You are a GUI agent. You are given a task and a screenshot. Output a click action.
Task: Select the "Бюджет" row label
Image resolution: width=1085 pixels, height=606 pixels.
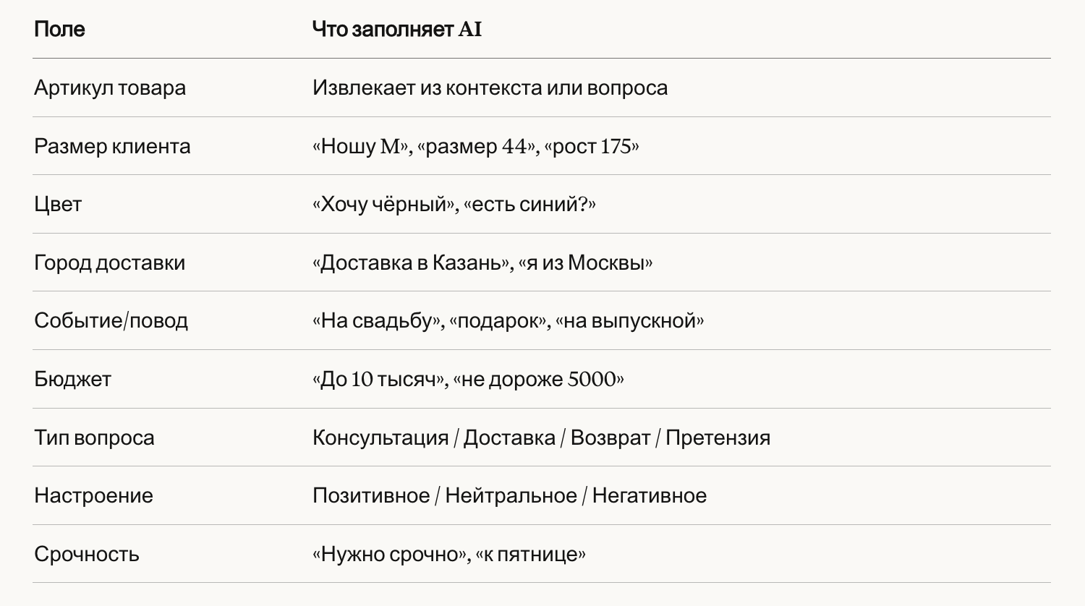[72, 380]
